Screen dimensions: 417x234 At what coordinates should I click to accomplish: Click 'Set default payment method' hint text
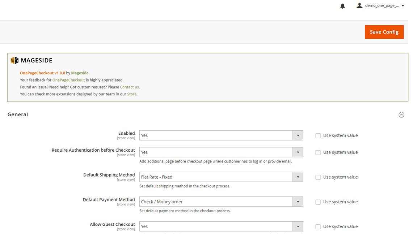pyautogui.click(x=185, y=211)
